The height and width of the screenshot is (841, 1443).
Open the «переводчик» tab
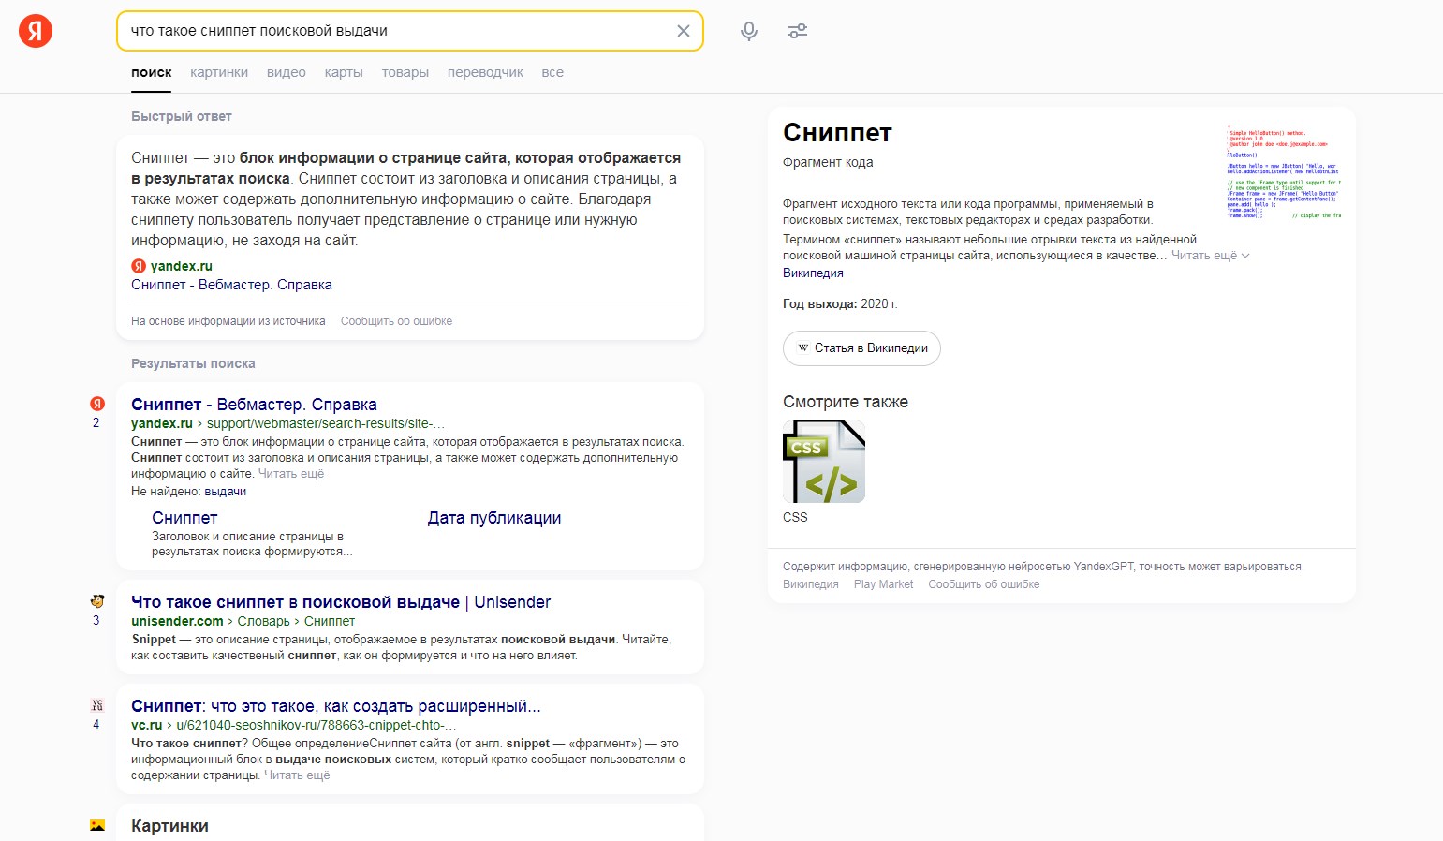click(485, 72)
